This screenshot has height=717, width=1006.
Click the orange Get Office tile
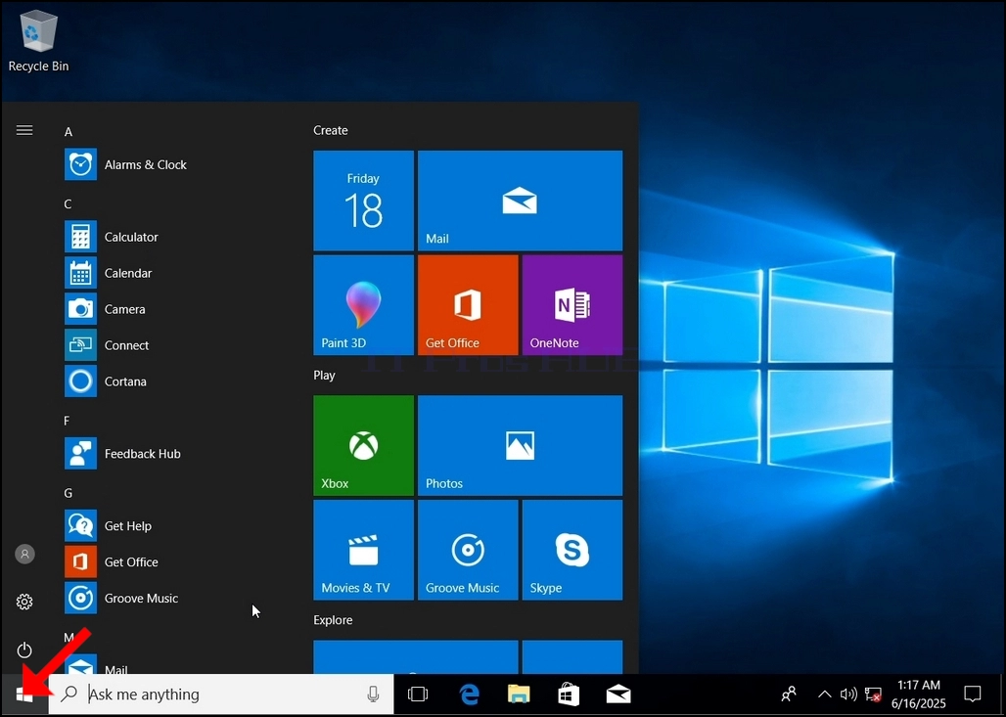[x=468, y=305]
